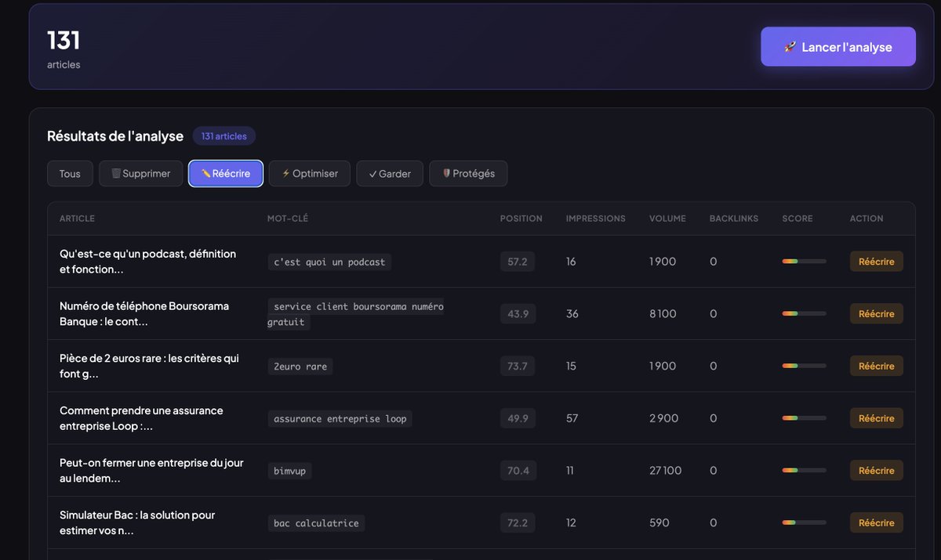Screen dimensions: 941x560
Task: Click the score bar of the bimvup row
Action: click(x=804, y=471)
